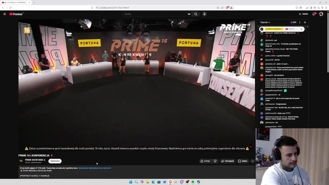Open more actions ellipsis under video

coord(253,161)
